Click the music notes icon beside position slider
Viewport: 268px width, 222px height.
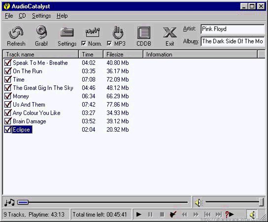click(9, 202)
